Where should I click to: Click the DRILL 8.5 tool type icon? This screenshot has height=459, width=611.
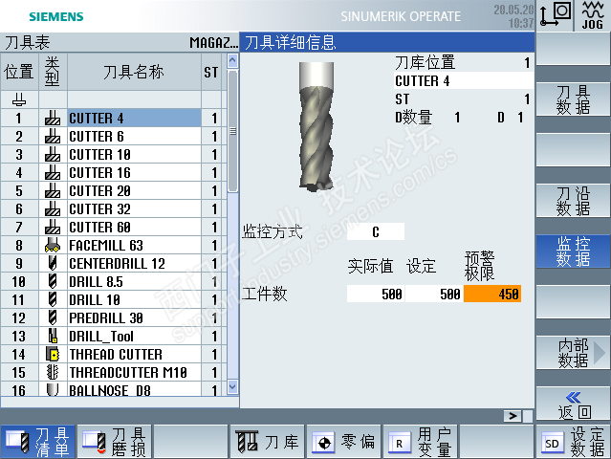pos(53,282)
